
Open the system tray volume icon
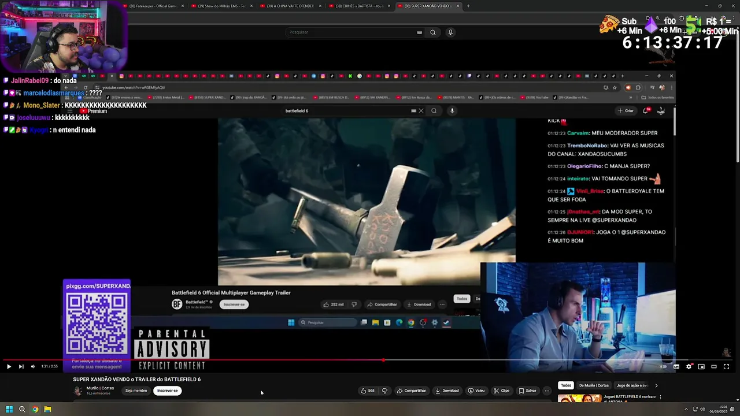click(702, 409)
